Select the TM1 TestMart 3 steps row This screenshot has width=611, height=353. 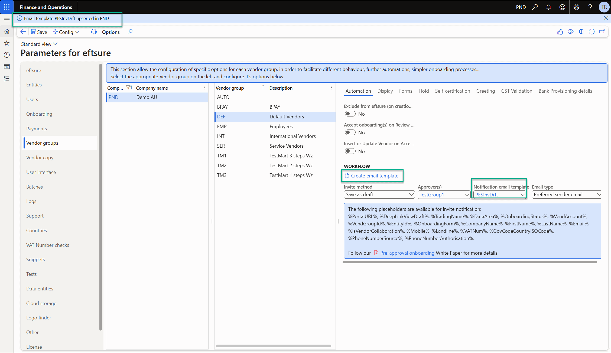point(275,156)
